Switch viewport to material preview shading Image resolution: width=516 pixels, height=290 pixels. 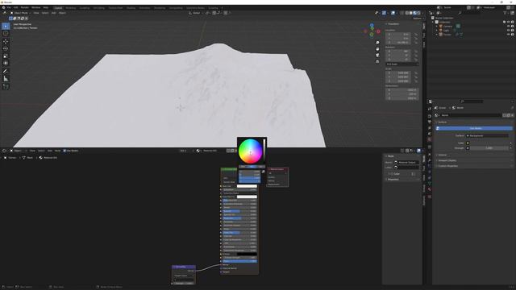[x=414, y=13]
